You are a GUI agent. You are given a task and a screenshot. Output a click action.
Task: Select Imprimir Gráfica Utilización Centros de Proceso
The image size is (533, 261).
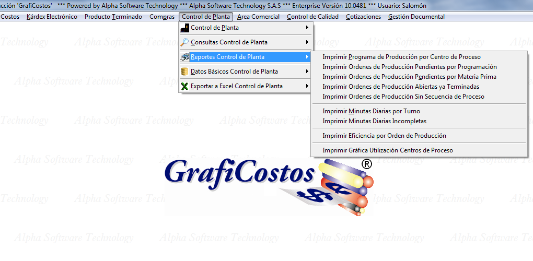(388, 150)
